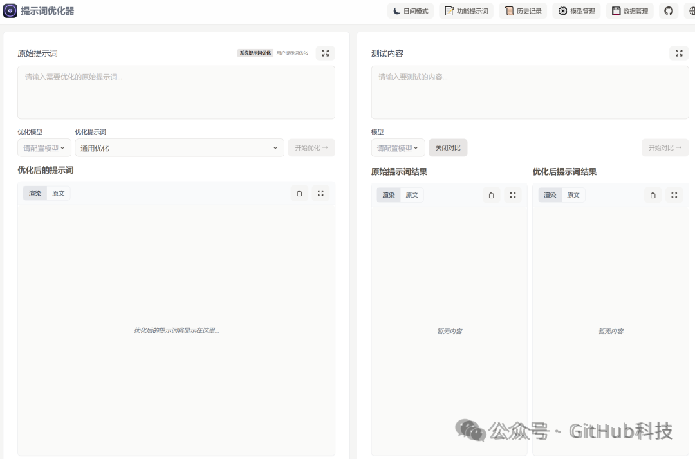Viewport: 695px width, 459px height.
Task: Click the 原始提示词结果 heading
Action: tap(399, 172)
